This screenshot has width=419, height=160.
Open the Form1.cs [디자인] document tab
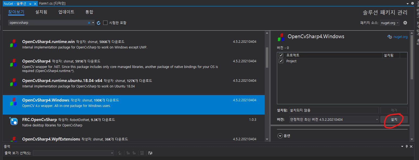click(52, 4)
